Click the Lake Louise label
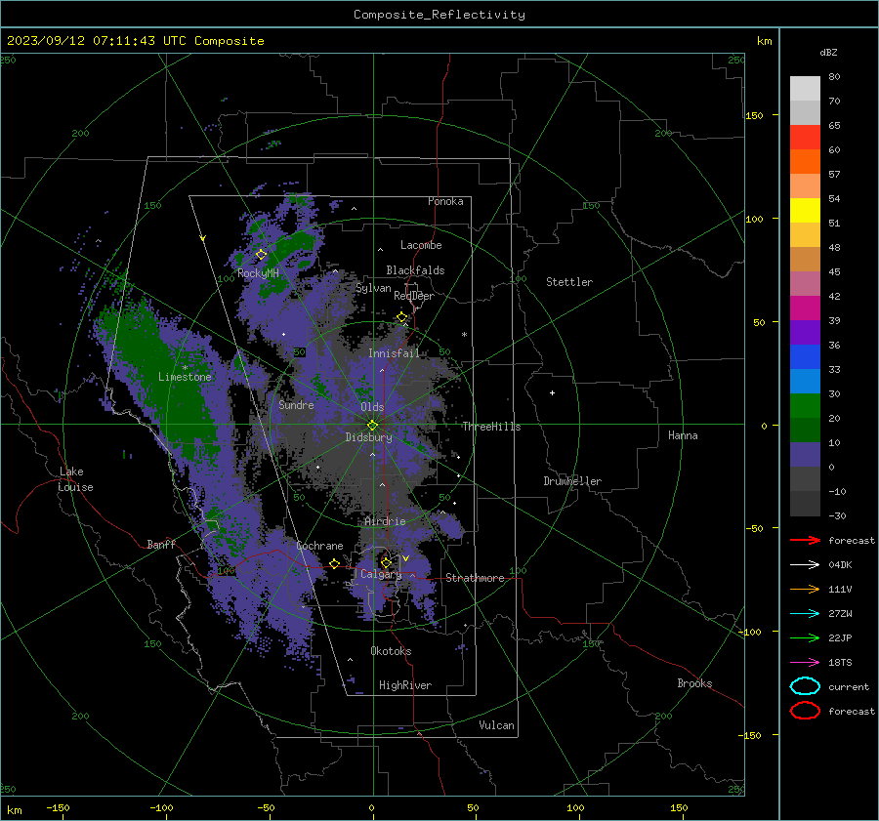Screen dimensions: 879x821 [x=75, y=479]
